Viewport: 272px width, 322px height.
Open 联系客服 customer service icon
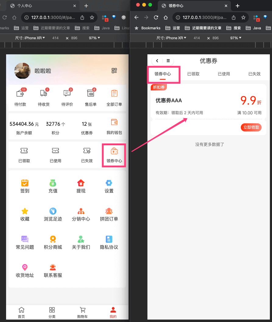(53, 267)
